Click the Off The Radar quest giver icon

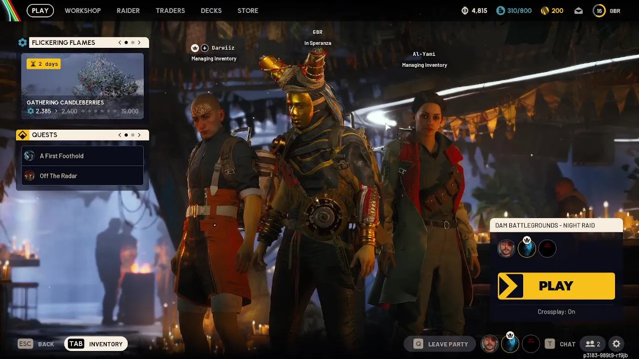[x=29, y=176]
